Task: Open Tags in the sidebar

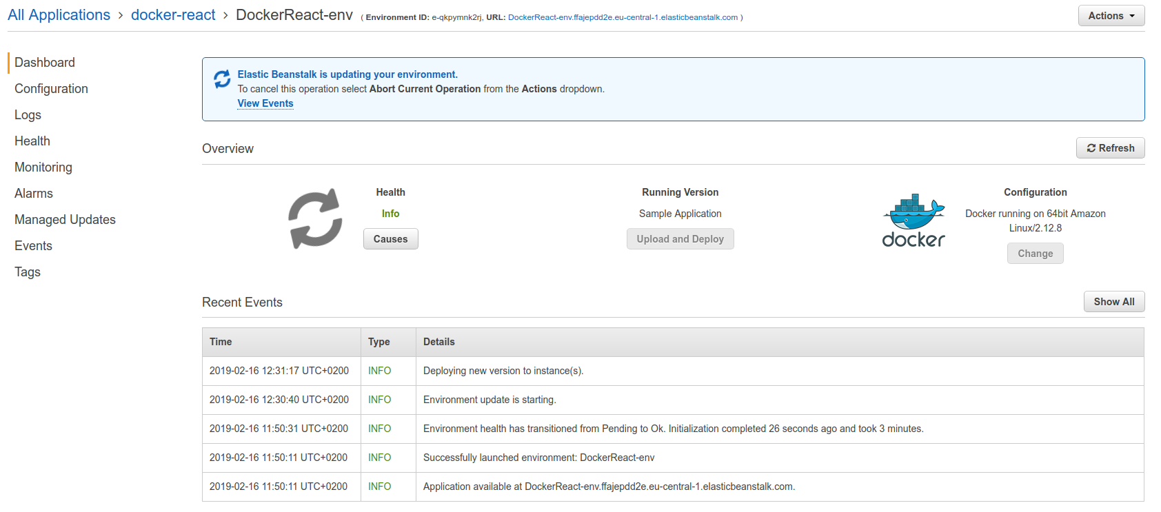Action: click(x=28, y=272)
